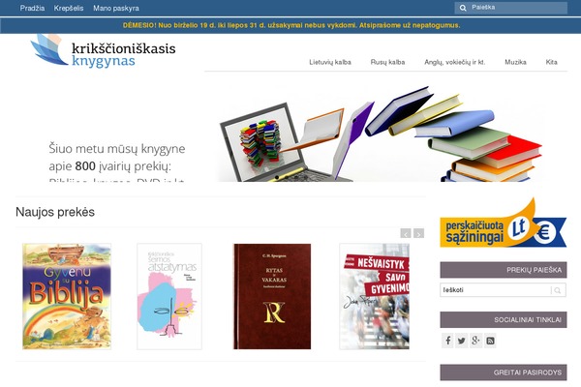This screenshot has width=581, height=387.
Task: Click the Google Plus icon
Action: (475, 341)
